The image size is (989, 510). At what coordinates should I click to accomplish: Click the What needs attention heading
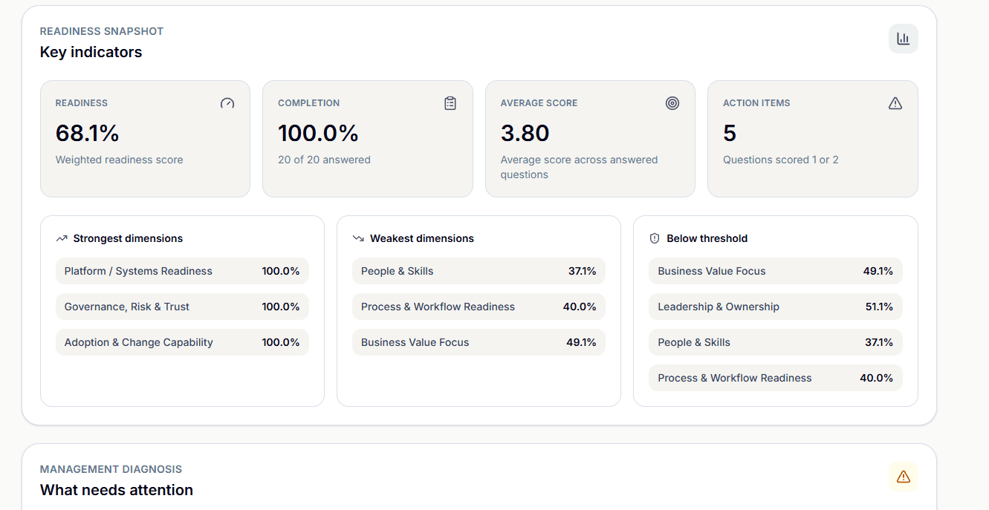point(117,490)
